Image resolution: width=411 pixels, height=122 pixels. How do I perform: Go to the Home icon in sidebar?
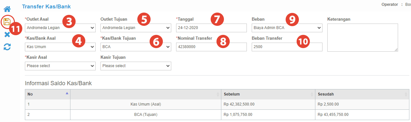7,9
